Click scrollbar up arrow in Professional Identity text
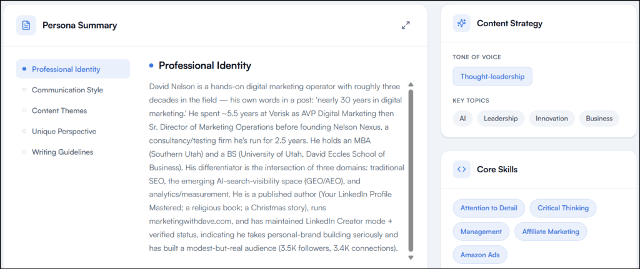The image size is (640, 269). tap(411, 85)
